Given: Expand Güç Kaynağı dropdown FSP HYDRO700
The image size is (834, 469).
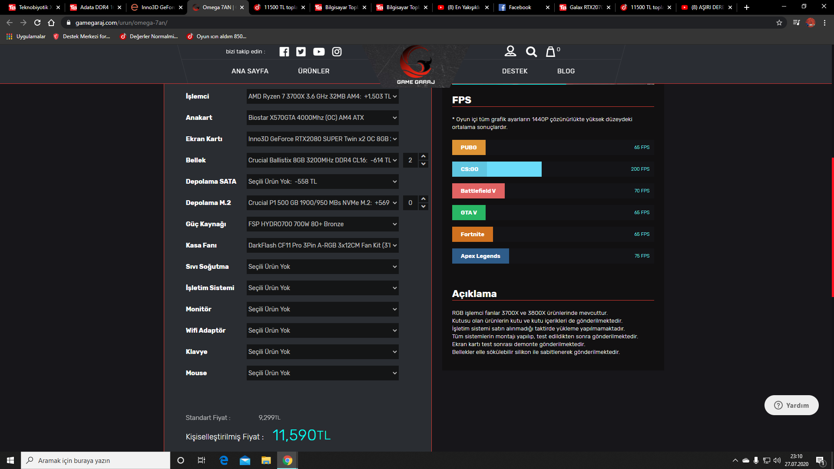Looking at the screenshot, I should click(322, 224).
